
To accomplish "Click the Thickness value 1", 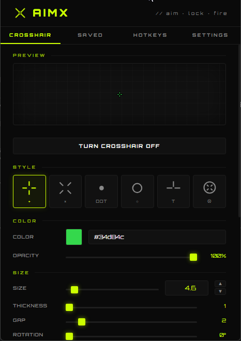I will tap(224, 306).
